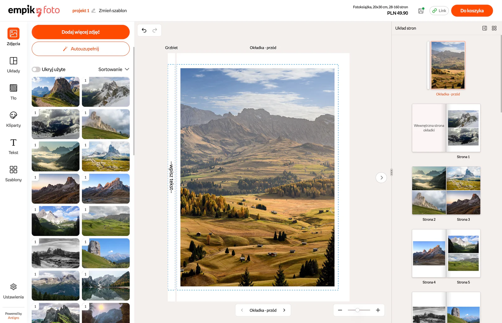
Task: Select the cover photo on the canvas
Action: (x=257, y=177)
